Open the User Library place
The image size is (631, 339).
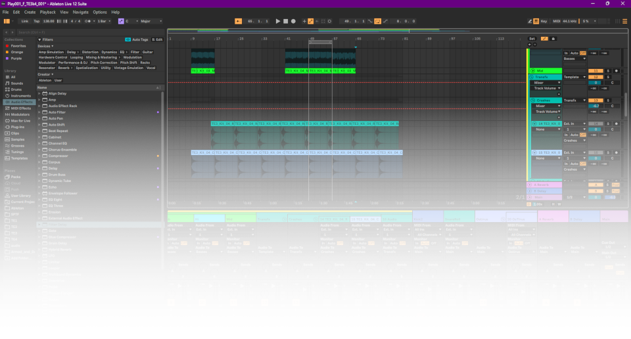20,195
